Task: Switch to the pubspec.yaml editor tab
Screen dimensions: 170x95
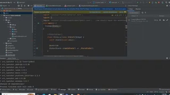Action: click(x=70, y=6)
